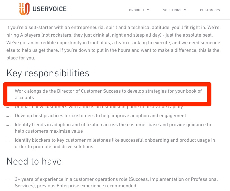Click the USERVOICE wordmark text

tap(49, 9)
